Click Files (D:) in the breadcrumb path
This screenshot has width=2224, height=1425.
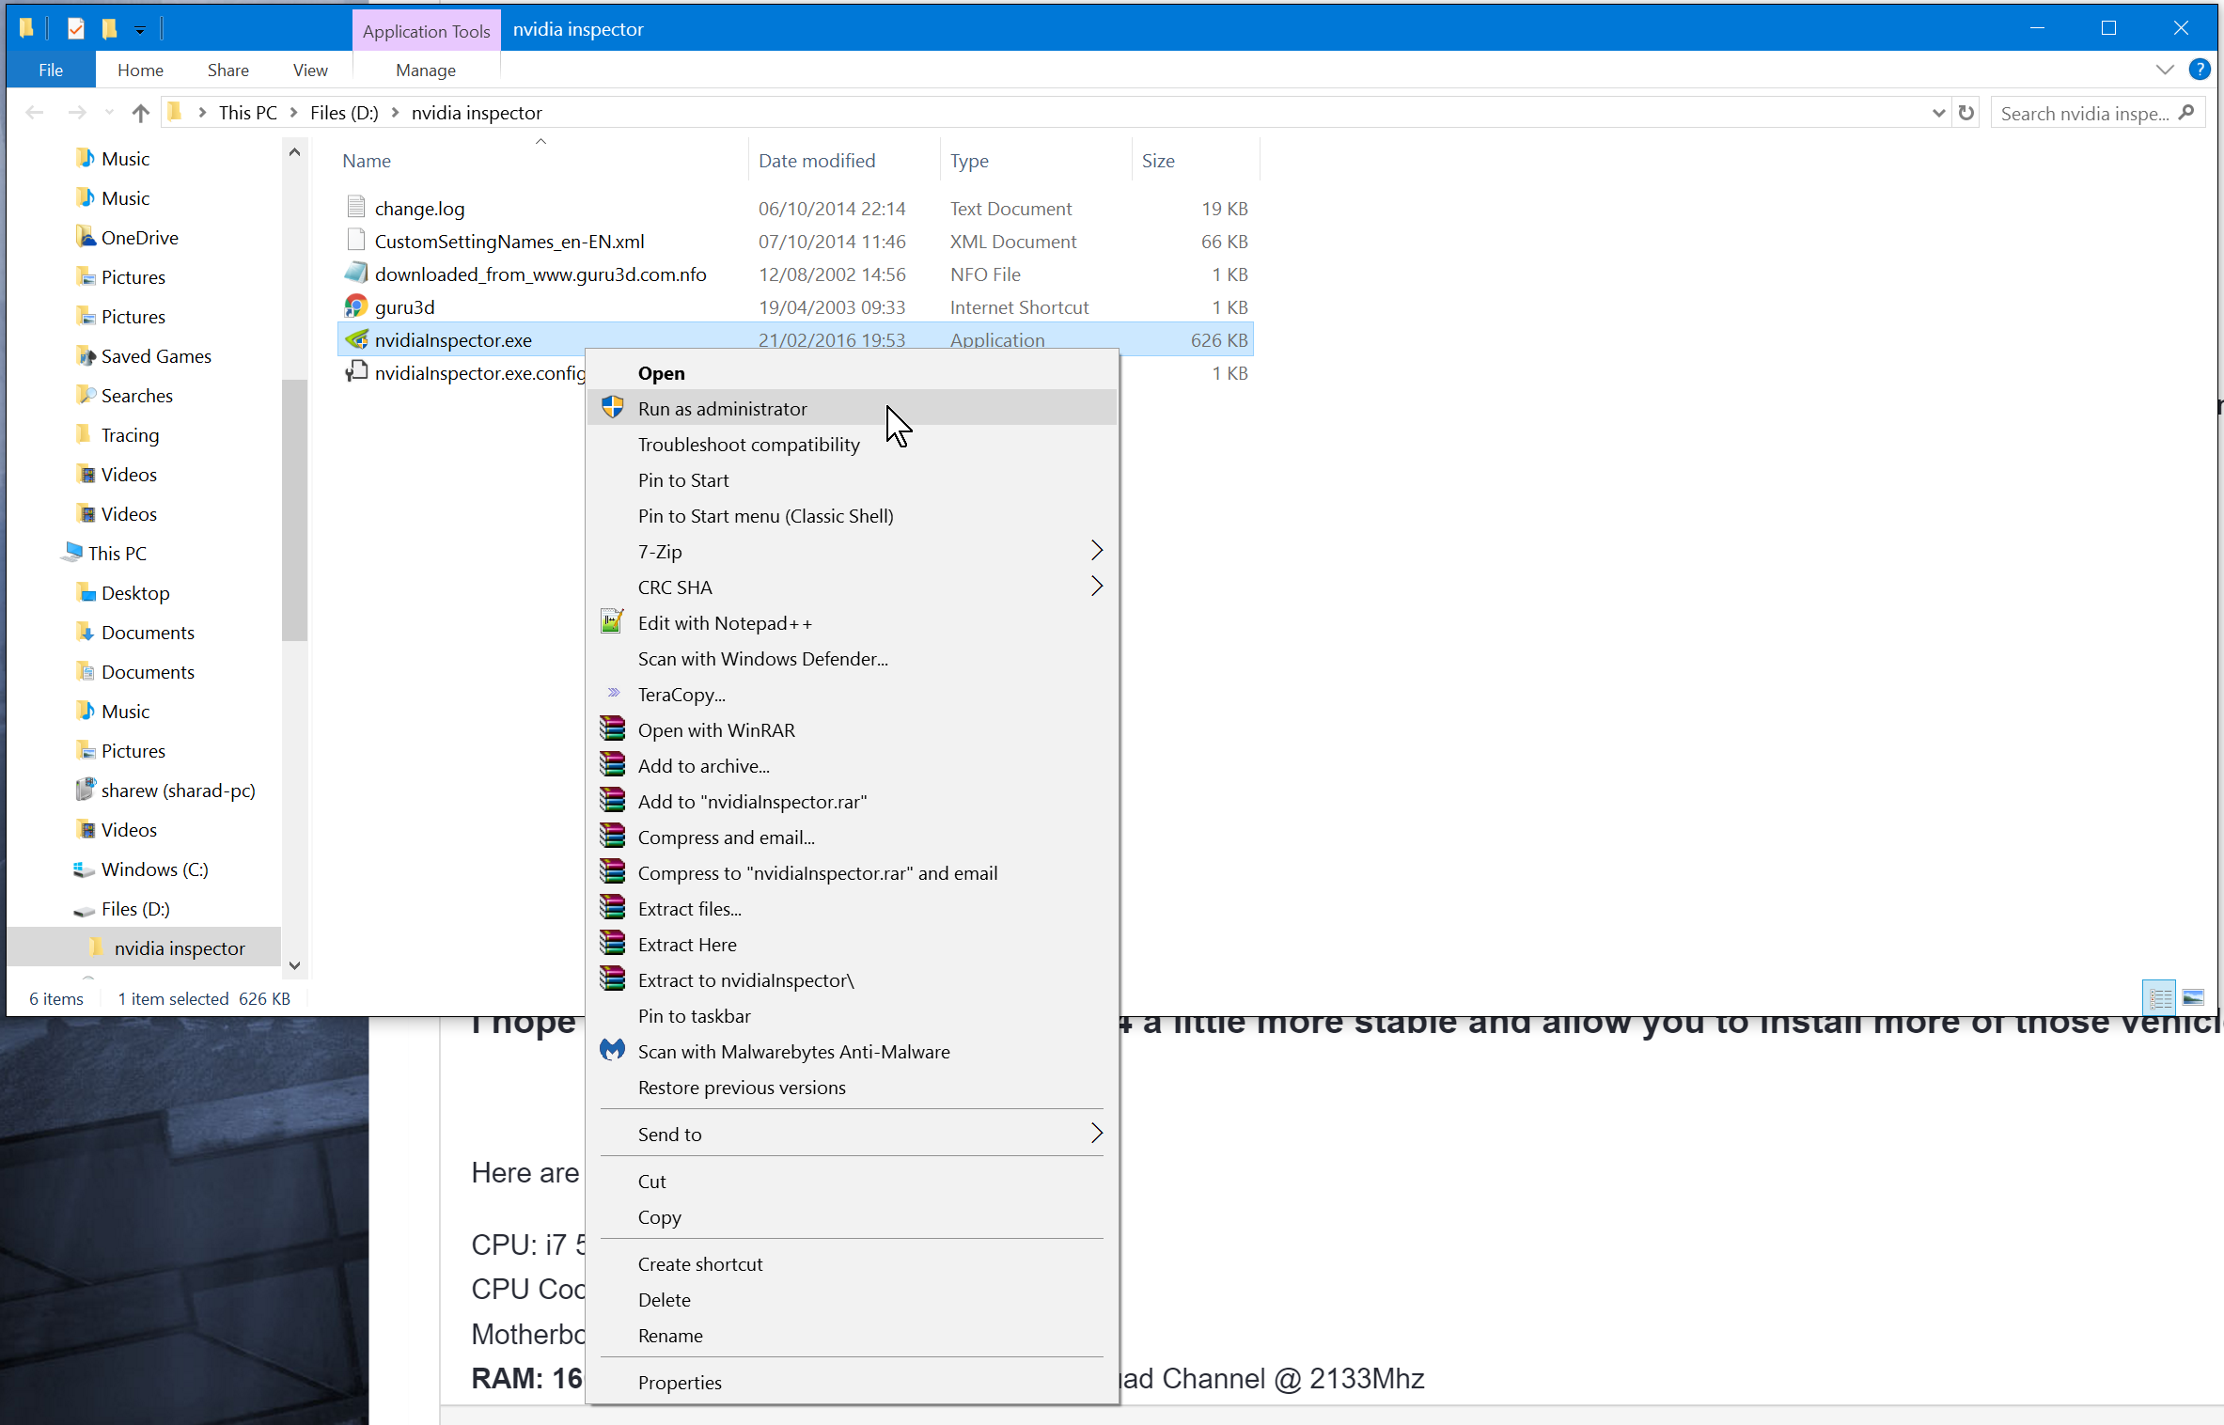344,113
